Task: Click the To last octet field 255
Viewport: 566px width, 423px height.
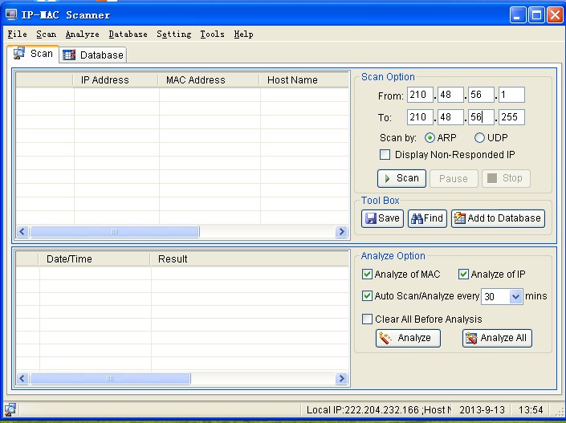Action: click(511, 117)
